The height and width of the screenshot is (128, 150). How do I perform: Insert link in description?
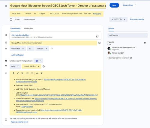click(x=37, y=73)
